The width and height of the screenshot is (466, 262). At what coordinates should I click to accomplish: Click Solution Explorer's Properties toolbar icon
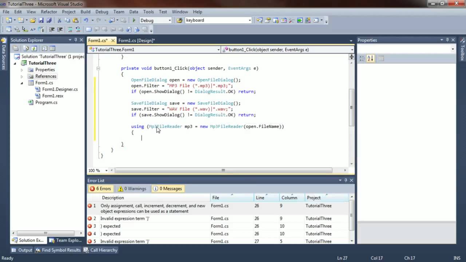pyautogui.click(x=16, y=48)
